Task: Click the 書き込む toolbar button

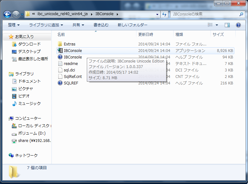Action: [x=101, y=25]
